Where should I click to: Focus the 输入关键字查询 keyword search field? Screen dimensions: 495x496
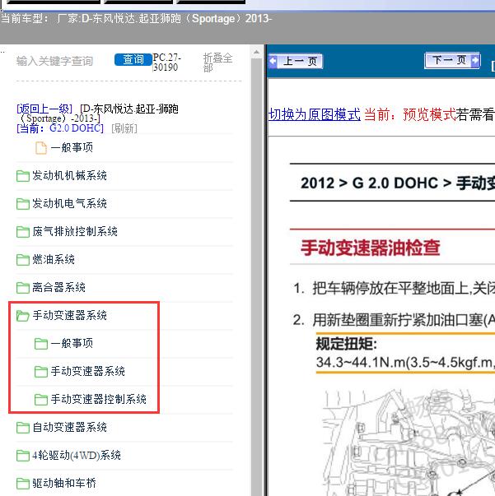pos(55,61)
